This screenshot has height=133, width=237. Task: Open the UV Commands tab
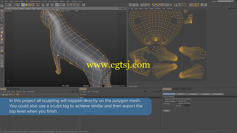coord(218,94)
